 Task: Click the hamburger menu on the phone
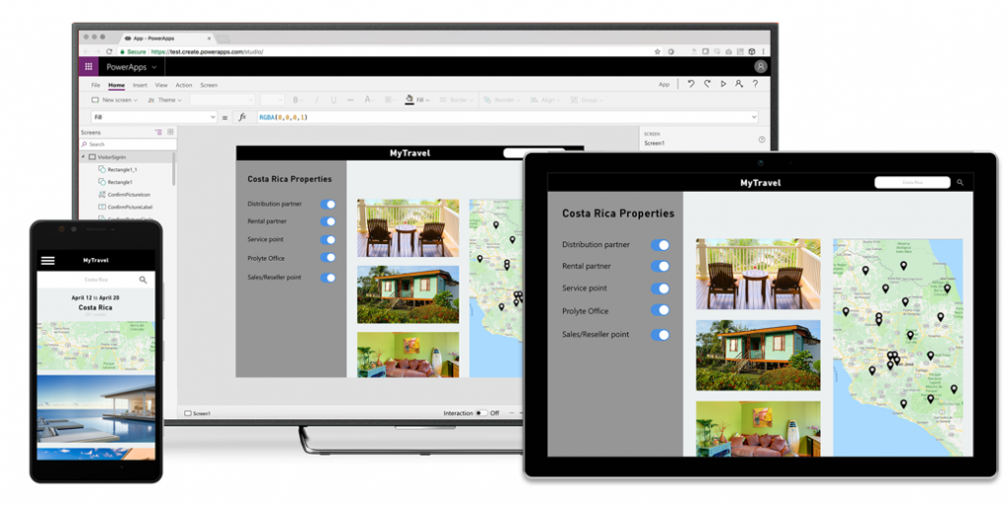click(48, 260)
